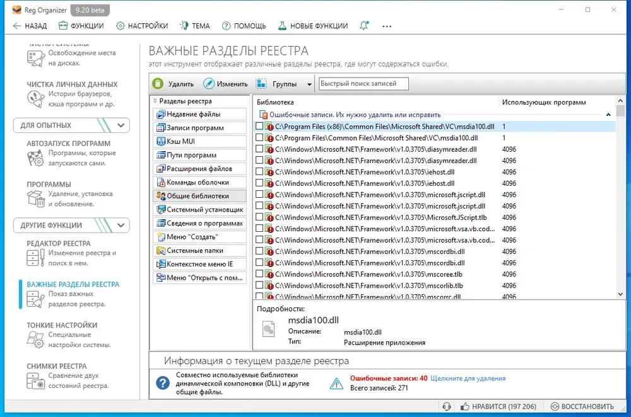The height and width of the screenshot is (417, 631).
Task: Open the three-dots overflow menu
Action: [387, 26]
